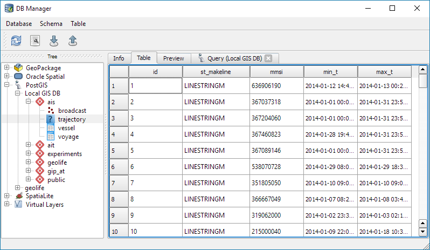Click the mmsi column header
The width and height of the screenshot is (430, 250).
(276, 72)
